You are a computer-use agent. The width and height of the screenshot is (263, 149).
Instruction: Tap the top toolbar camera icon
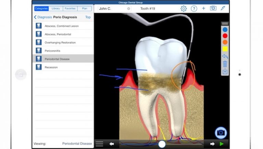pyautogui.click(x=213, y=8)
